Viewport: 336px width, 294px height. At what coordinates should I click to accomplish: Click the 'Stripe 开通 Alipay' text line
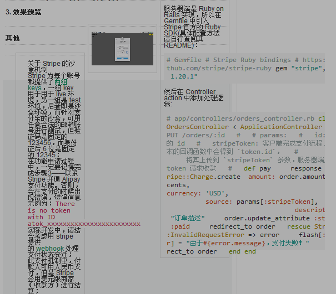point(54,179)
